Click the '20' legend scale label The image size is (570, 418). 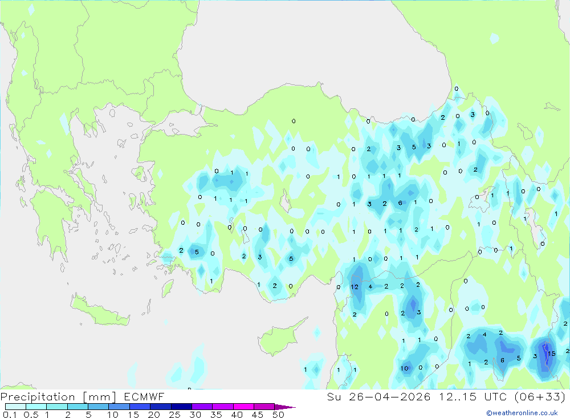click(154, 415)
